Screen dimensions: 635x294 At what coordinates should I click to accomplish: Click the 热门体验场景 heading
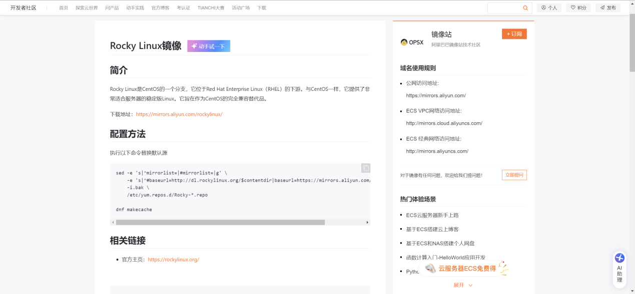[418, 199]
